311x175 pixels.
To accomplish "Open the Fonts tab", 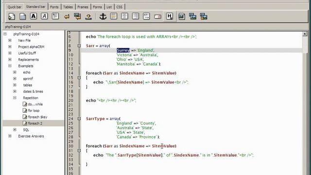I will click(x=54, y=7).
